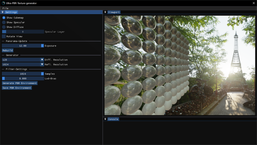Click the Viewport panel docking arrow icon
Screen dimensions: 257x145
pos(106,12)
